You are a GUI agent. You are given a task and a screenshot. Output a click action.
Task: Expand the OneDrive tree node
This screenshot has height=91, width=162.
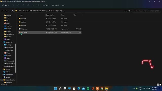(3, 26)
